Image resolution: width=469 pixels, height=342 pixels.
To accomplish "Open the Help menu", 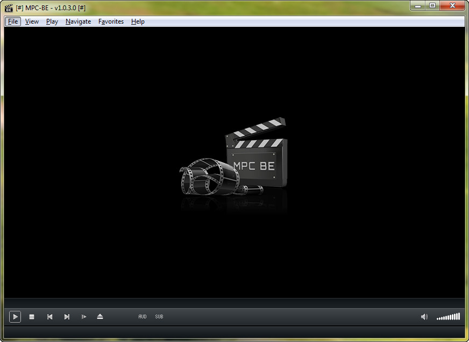I will pyautogui.click(x=138, y=21).
